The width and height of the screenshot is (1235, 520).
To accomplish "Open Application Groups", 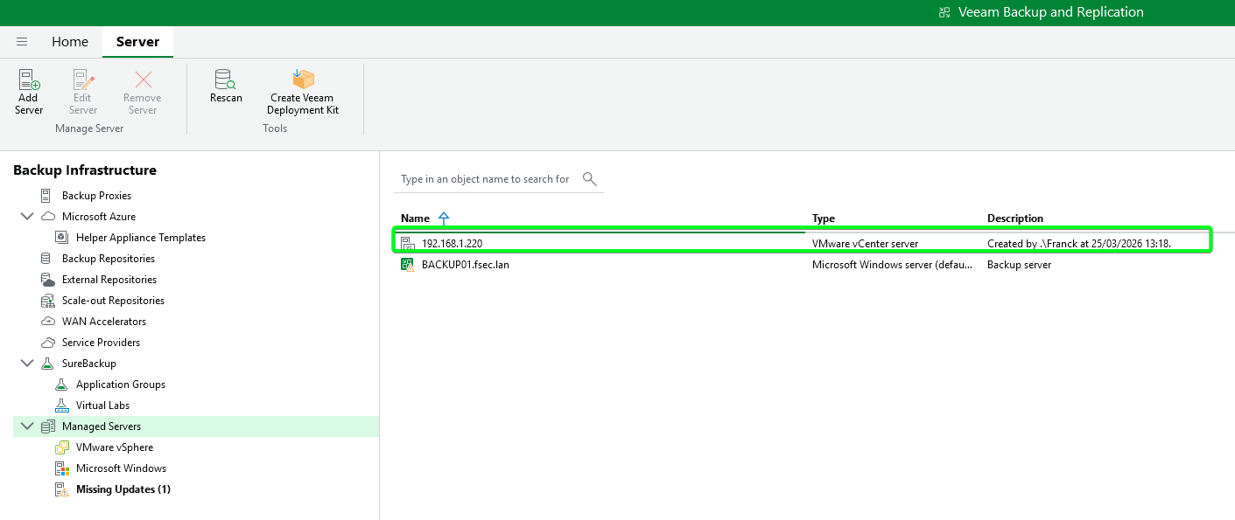I will (121, 385).
